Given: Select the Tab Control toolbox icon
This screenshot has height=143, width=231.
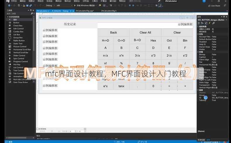Looking at the screenshot, I should [10, 73].
